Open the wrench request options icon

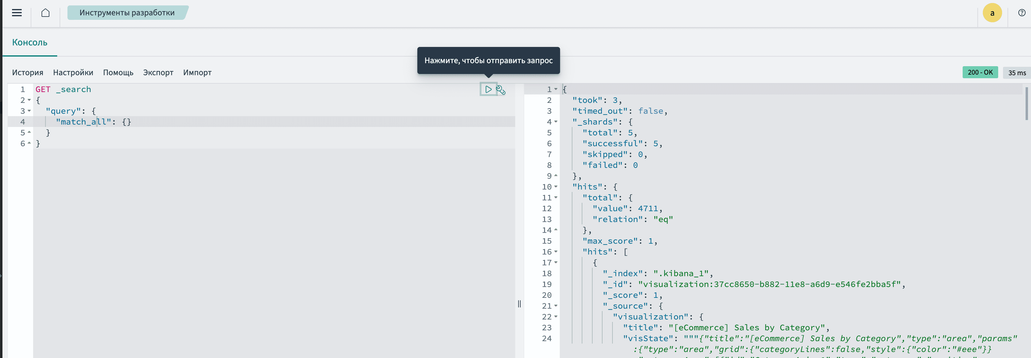[x=501, y=90]
